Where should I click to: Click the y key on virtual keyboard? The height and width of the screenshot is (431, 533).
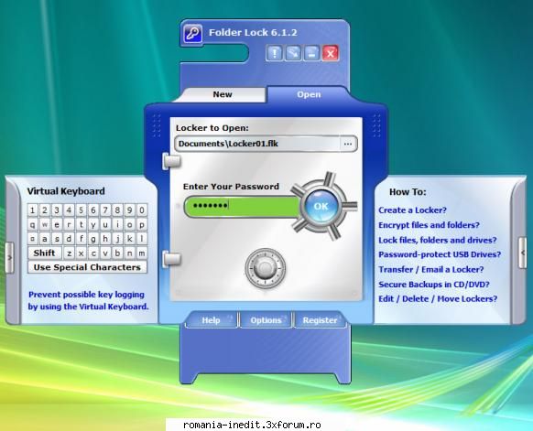[93, 224]
